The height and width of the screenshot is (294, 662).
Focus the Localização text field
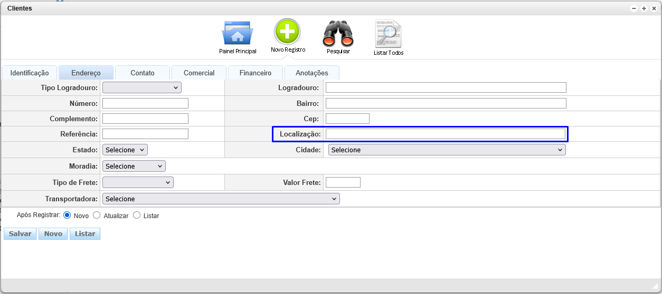pos(445,134)
